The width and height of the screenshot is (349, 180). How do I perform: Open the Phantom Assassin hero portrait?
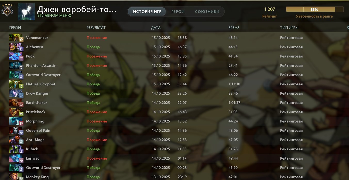pos(16,66)
